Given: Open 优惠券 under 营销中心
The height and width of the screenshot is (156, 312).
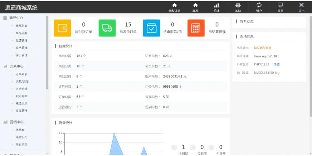Looking at the screenshot, I should pyautogui.click(x=20, y=130).
